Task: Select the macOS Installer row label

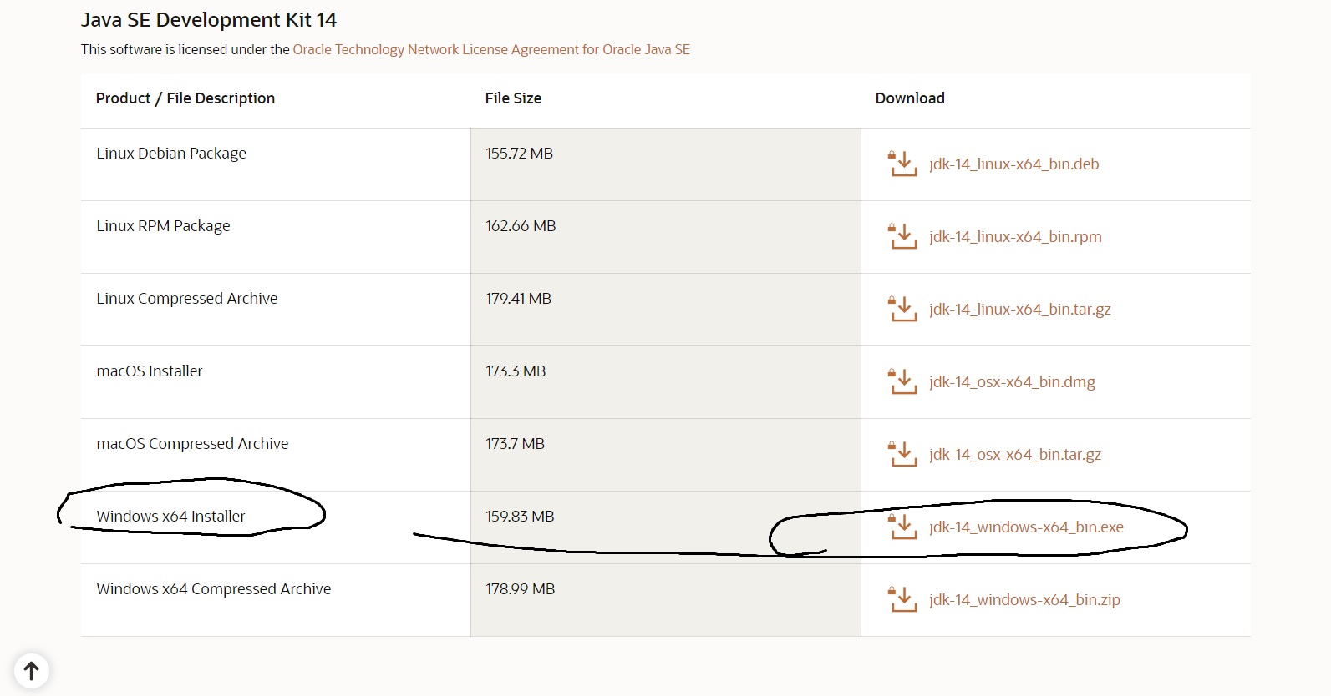Action: (x=150, y=371)
